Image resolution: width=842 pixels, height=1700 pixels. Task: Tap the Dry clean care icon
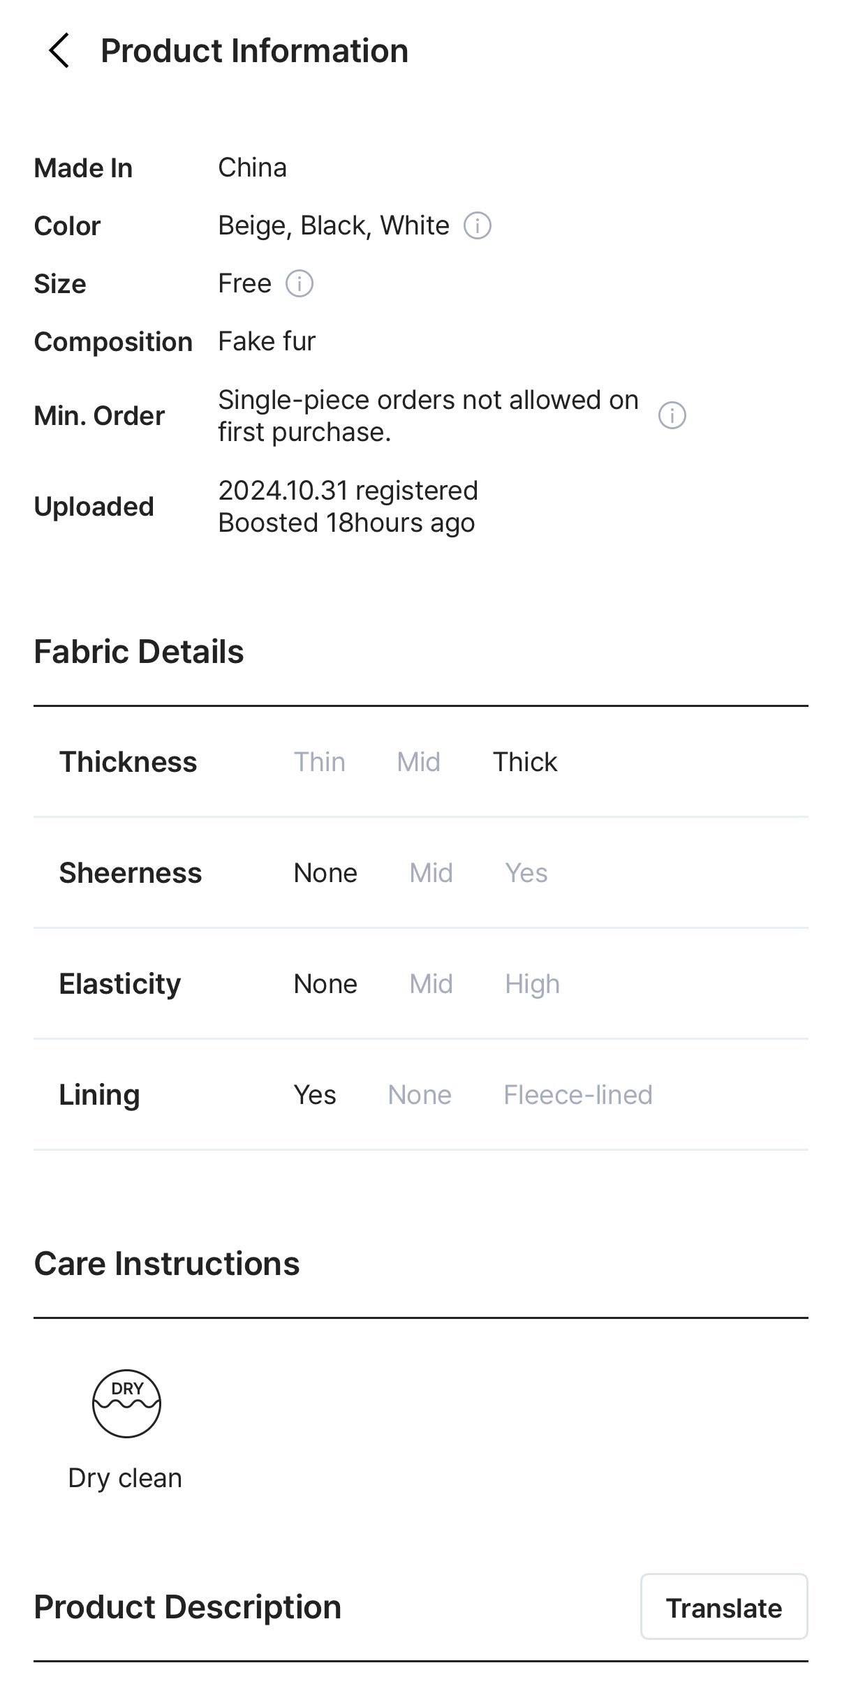[x=126, y=1403]
